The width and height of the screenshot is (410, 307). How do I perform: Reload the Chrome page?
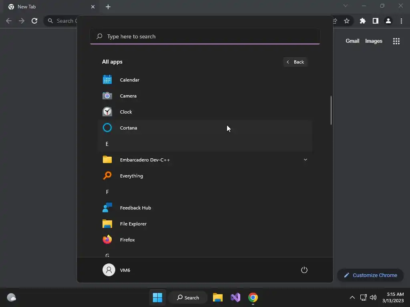(x=34, y=21)
